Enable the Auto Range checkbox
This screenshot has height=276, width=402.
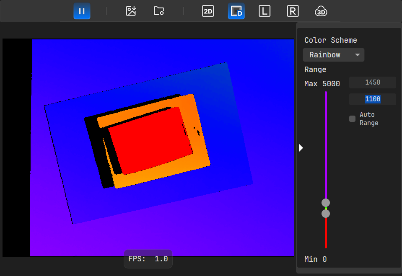(353, 119)
